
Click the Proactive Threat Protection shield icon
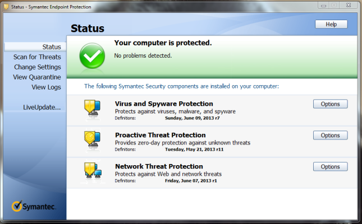91,141
